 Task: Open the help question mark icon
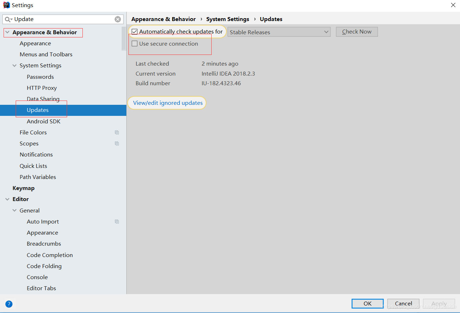9,304
